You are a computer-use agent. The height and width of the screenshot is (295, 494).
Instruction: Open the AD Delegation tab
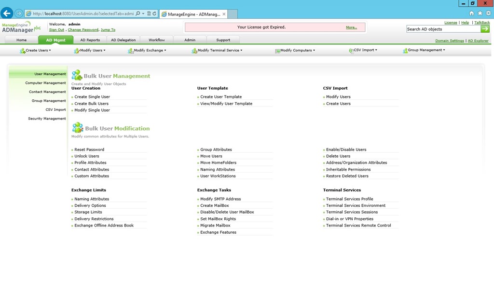pyautogui.click(x=123, y=40)
